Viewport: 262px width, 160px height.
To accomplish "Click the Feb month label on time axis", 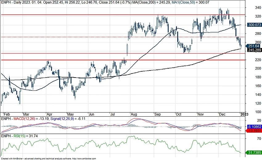I will coord(7,114).
